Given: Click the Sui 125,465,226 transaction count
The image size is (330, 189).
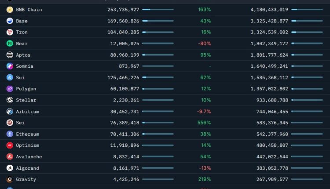Looking at the screenshot, I should (x=123, y=77).
